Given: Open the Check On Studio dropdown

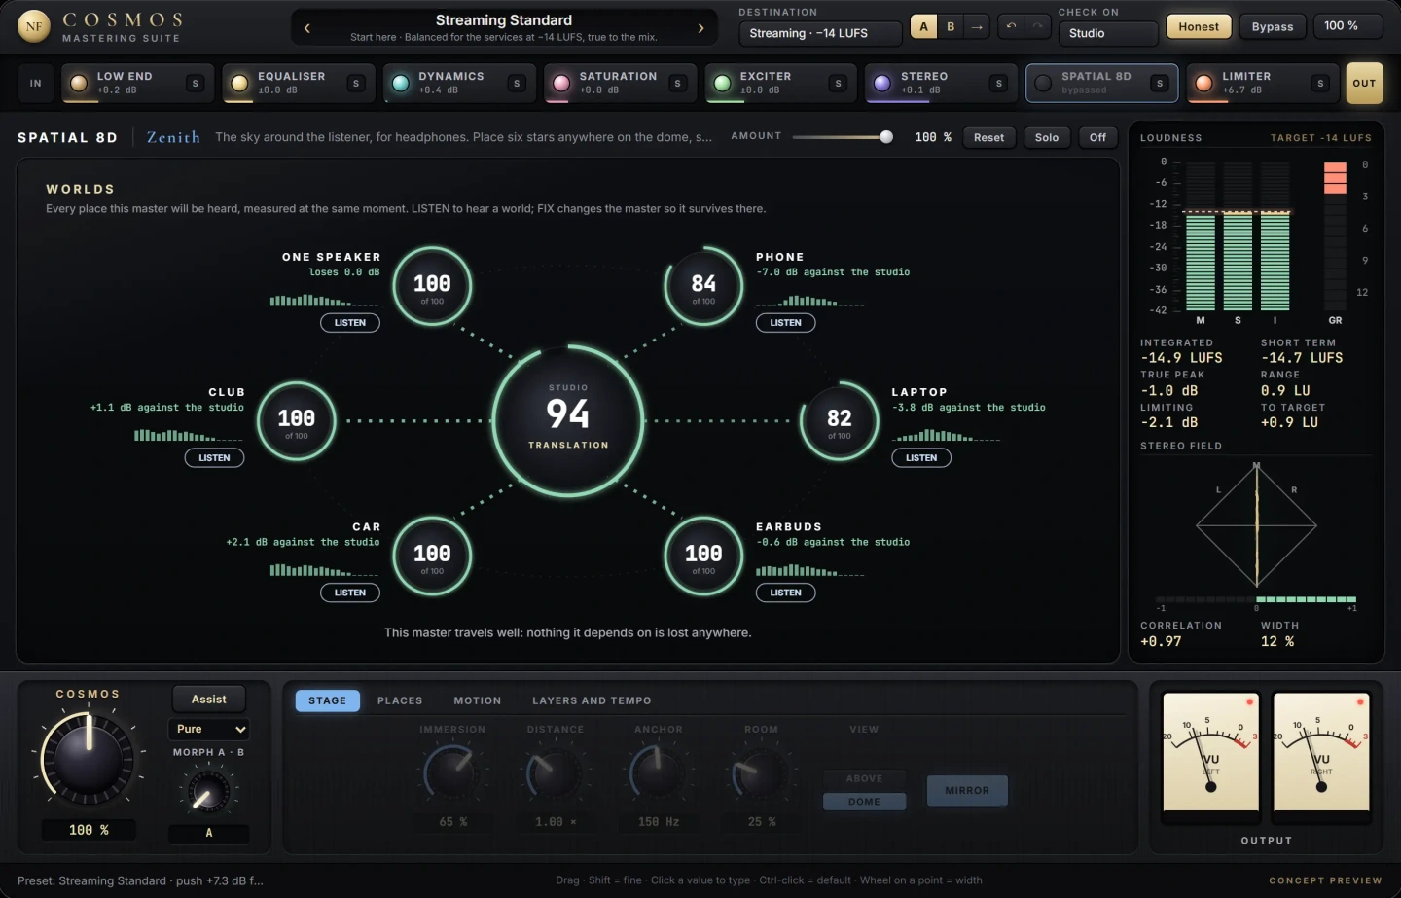Looking at the screenshot, I should click(x=1107, y=33).
